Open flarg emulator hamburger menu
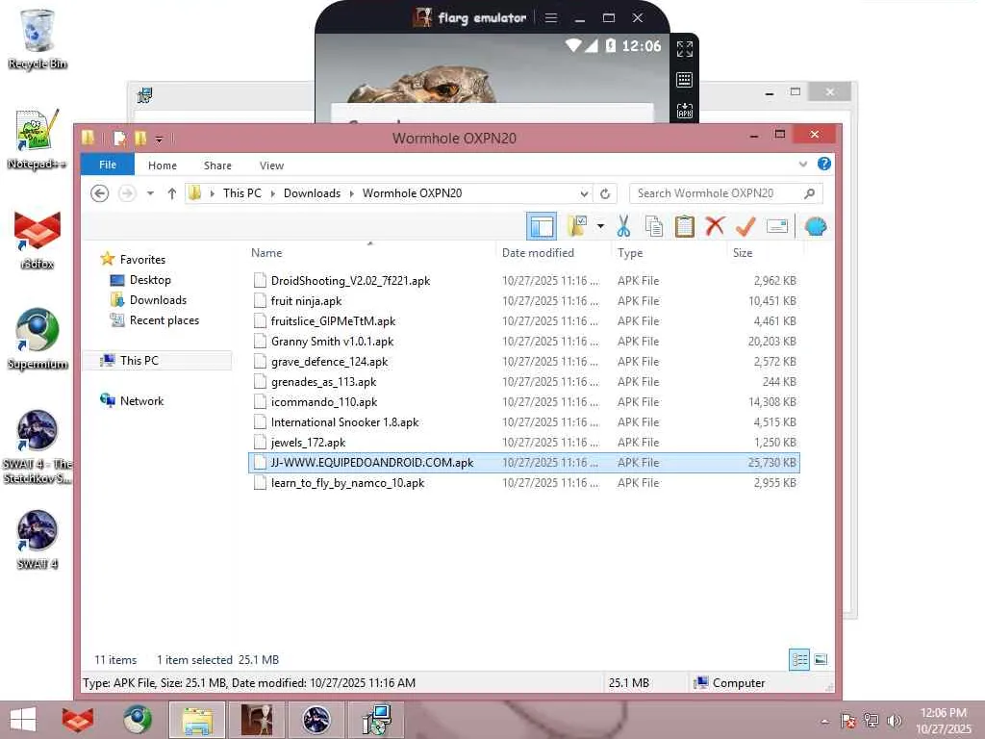 pyautogui.click(x=551, y=17)
